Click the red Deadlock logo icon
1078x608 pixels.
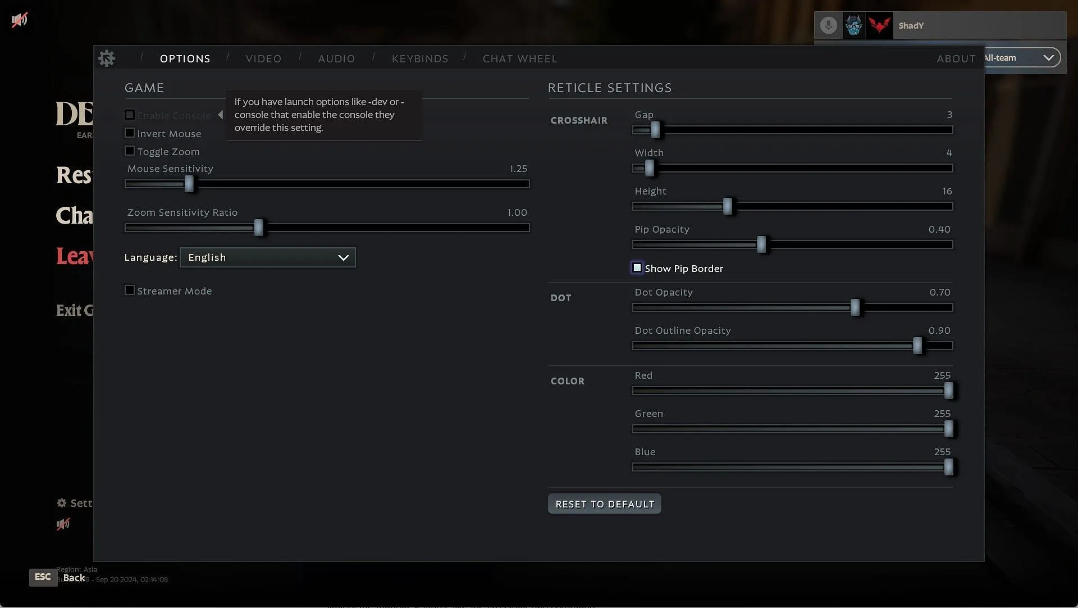[x=880, y=25]
